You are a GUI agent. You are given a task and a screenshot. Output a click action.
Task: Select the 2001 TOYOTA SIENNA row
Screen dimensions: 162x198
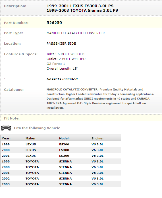coord(61,173)
